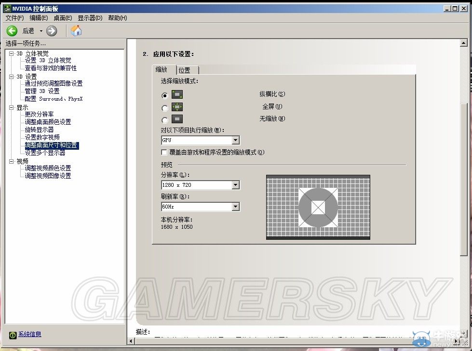Open the 帮助(H) menu
The height and width of the screenshot is (351, 472).
click(118, 18)
